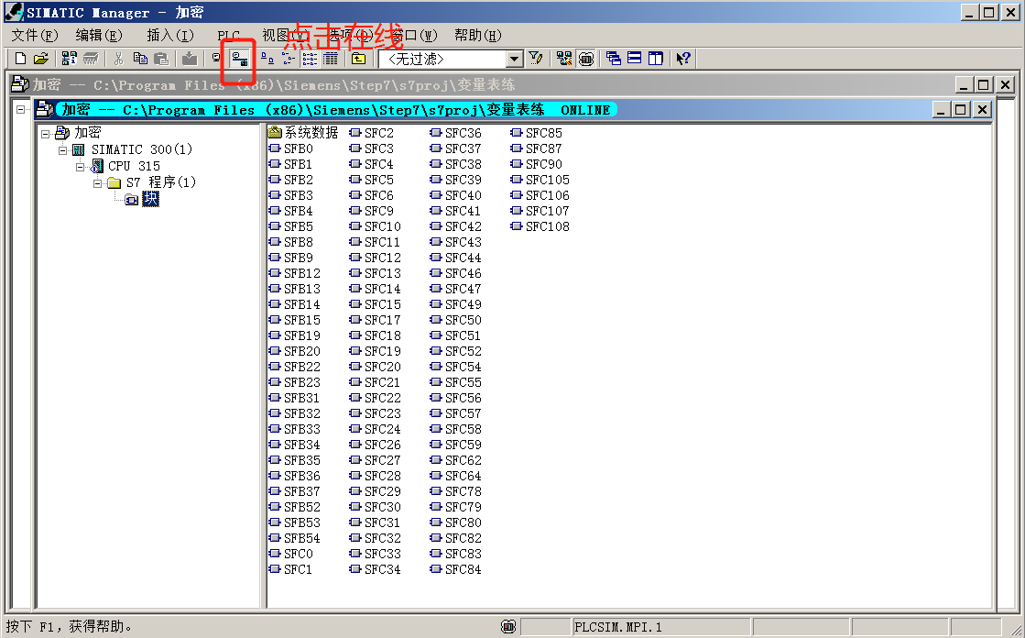Select block SFC85 in the list
This screenshot has height=638, width=1025.
tap(544, 133)
